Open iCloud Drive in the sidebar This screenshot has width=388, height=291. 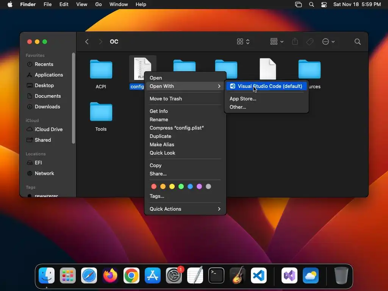tap(48, 130)
